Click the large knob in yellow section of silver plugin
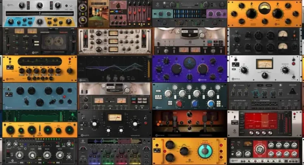The width and height of the screenshot is (304, 165). pyautogui.click(x=68, y=22)
